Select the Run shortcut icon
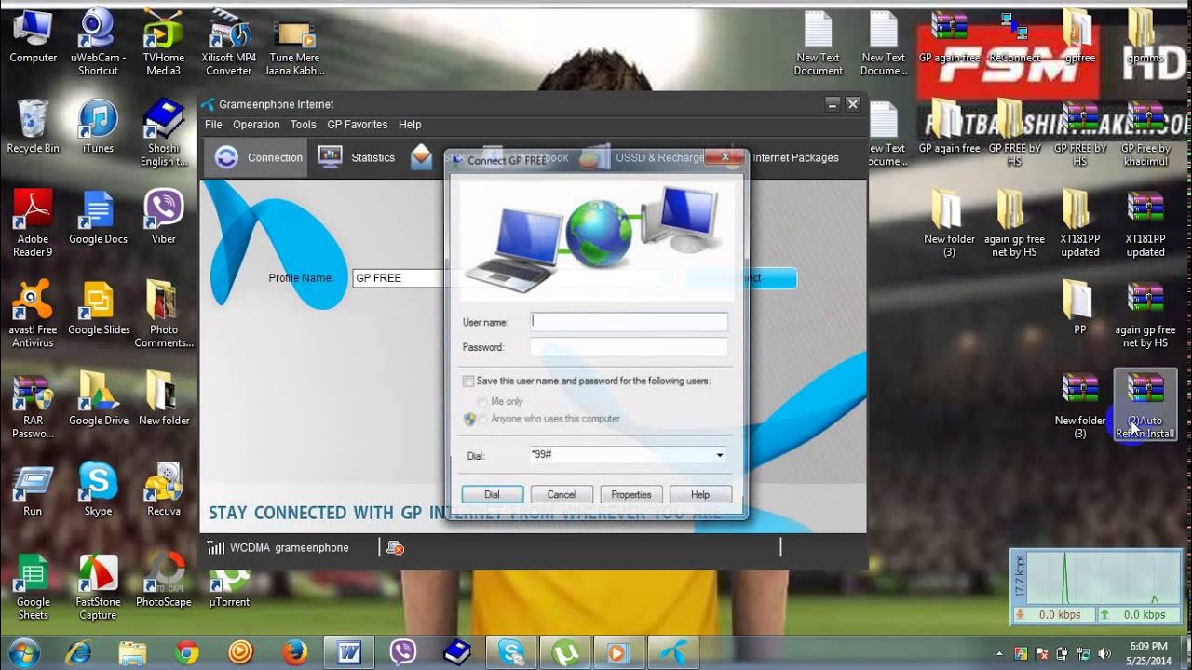Viewport: 1192px width, 670px height. tap(33, 489)
